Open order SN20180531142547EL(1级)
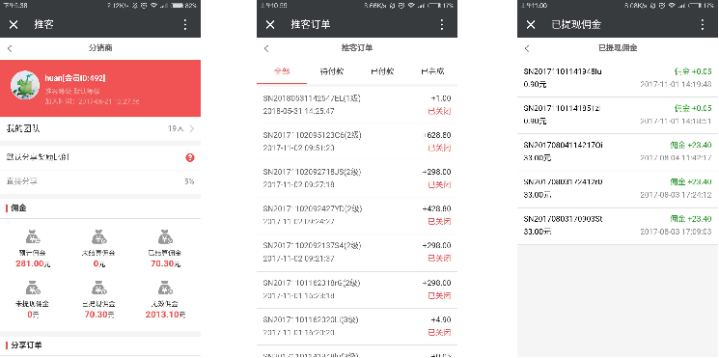Screen dimensions: 719x358 tap(357, 105)
